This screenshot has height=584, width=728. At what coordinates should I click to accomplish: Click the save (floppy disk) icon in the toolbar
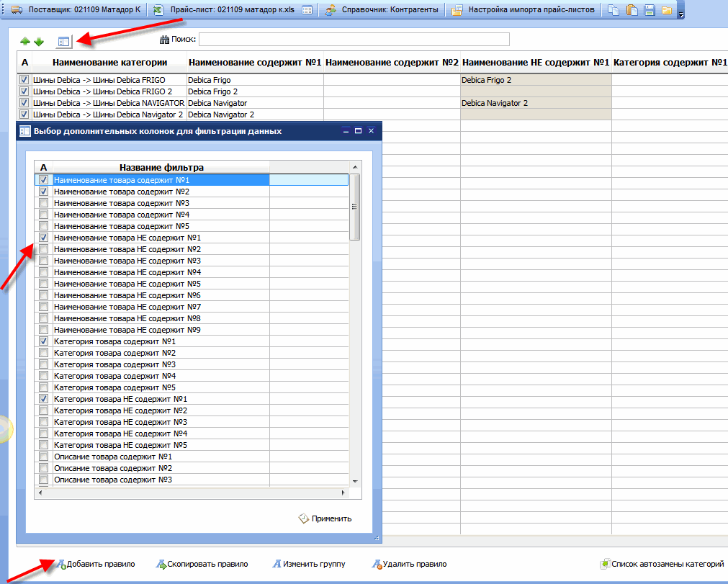649,10
